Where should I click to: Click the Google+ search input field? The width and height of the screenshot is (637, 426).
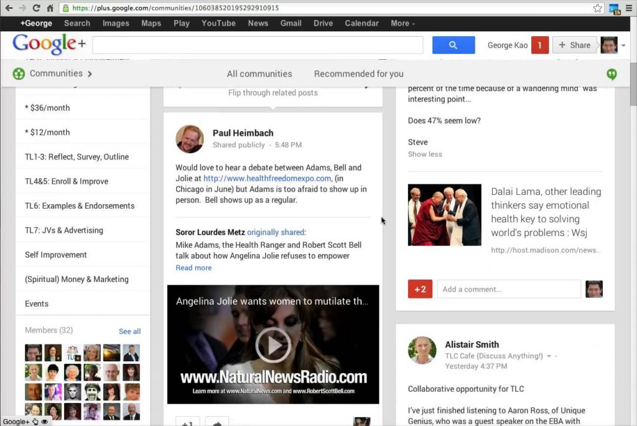pyautogui.click(x=258, y=45)
